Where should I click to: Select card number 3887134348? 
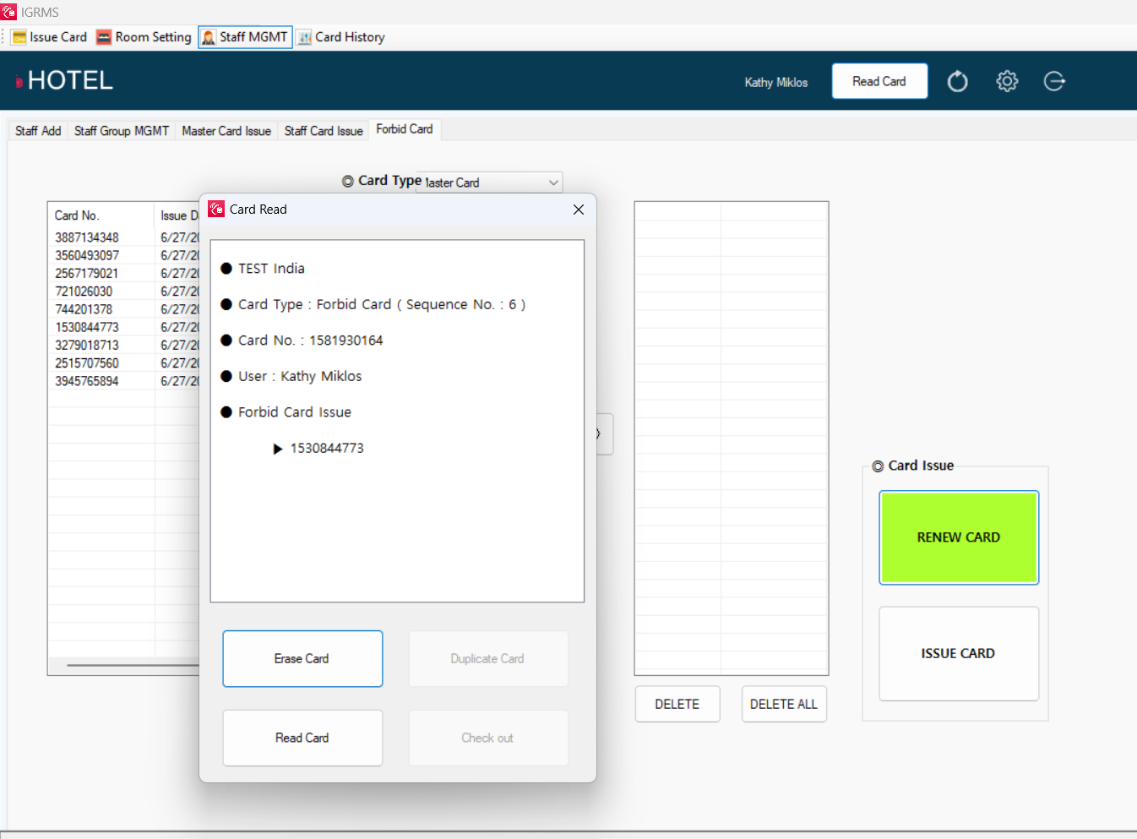point(87,237)
